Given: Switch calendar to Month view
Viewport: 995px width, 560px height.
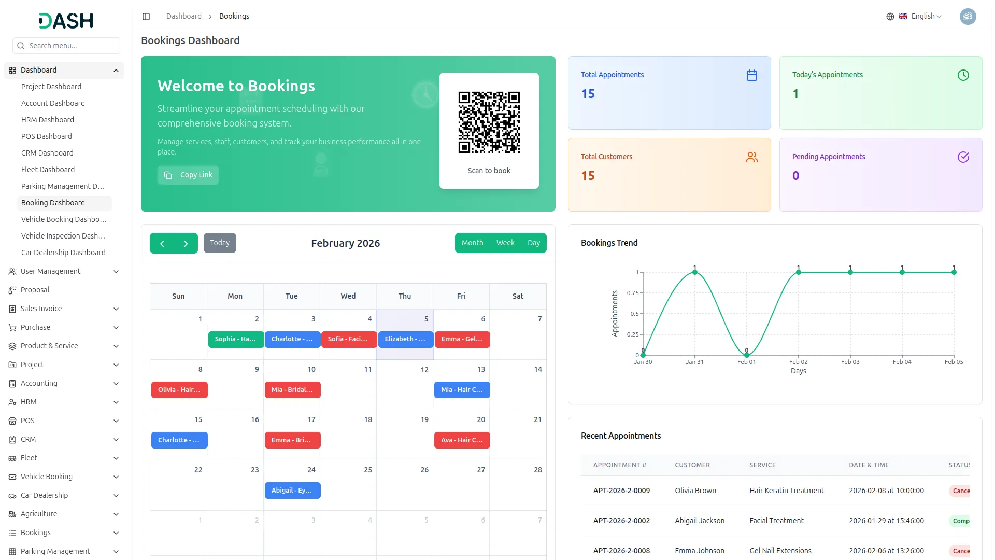Looking at the screenshot, I should pos(472,243).
